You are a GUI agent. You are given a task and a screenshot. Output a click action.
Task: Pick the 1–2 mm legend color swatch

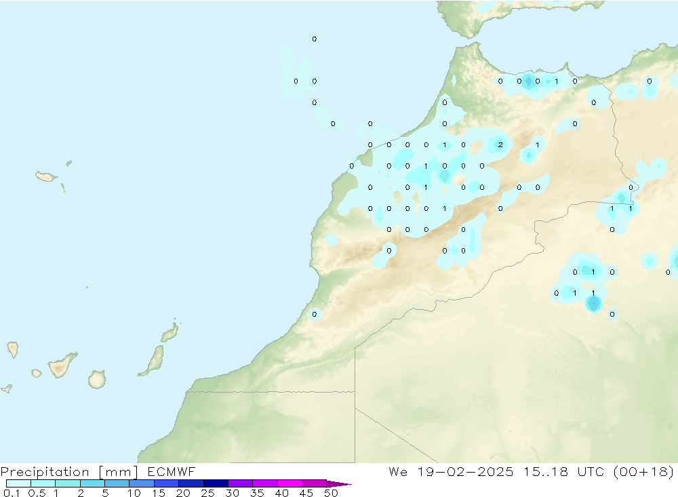click(x=68, y=483)
